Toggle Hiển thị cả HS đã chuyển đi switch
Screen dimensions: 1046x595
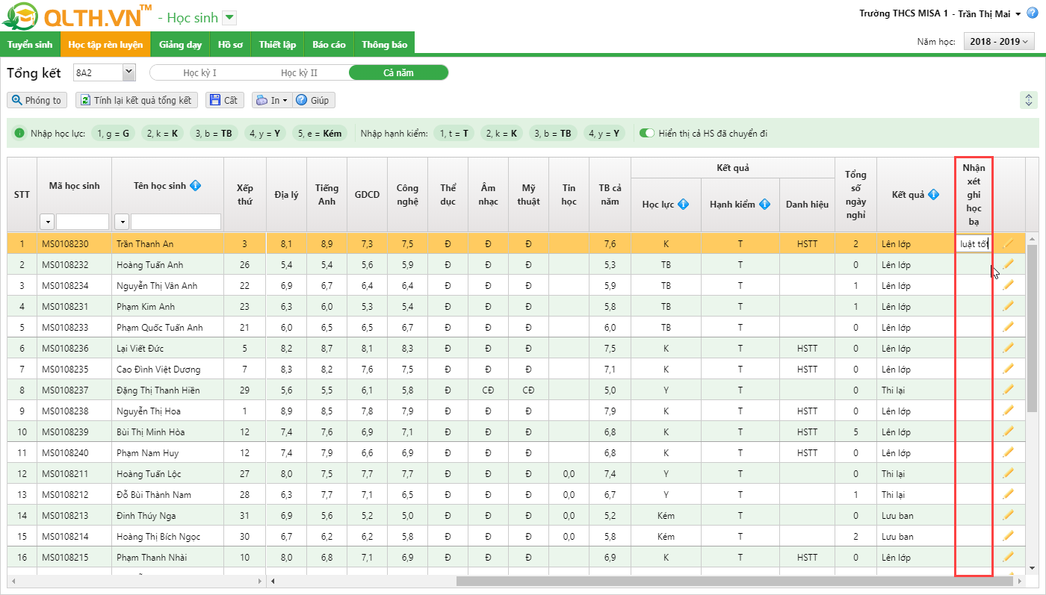coord(646,134)
